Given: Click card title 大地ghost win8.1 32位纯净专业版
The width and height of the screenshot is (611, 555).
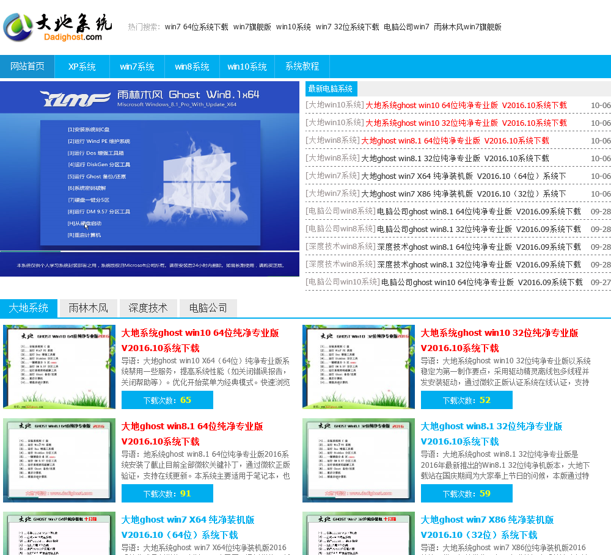Looking at the screenshot, I should 491,434.
